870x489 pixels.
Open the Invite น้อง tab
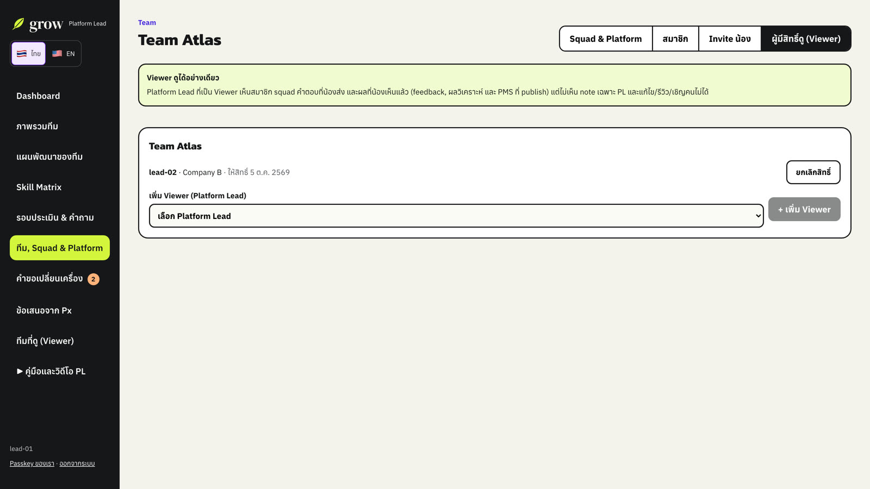coord(730,39)
